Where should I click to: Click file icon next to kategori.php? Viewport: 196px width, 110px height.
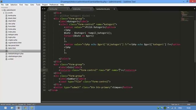click(x=6, y=35)
